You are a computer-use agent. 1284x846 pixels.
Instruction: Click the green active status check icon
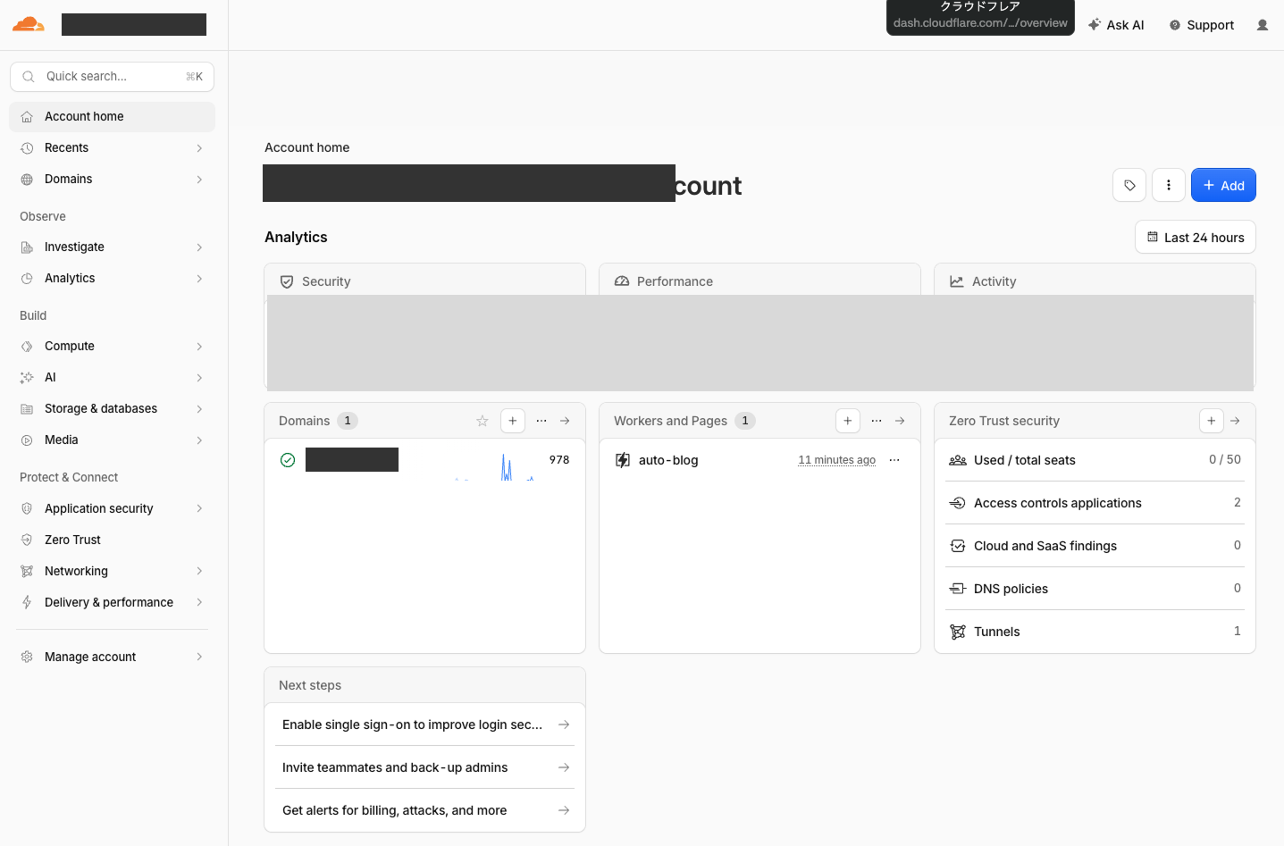(288, 460)
